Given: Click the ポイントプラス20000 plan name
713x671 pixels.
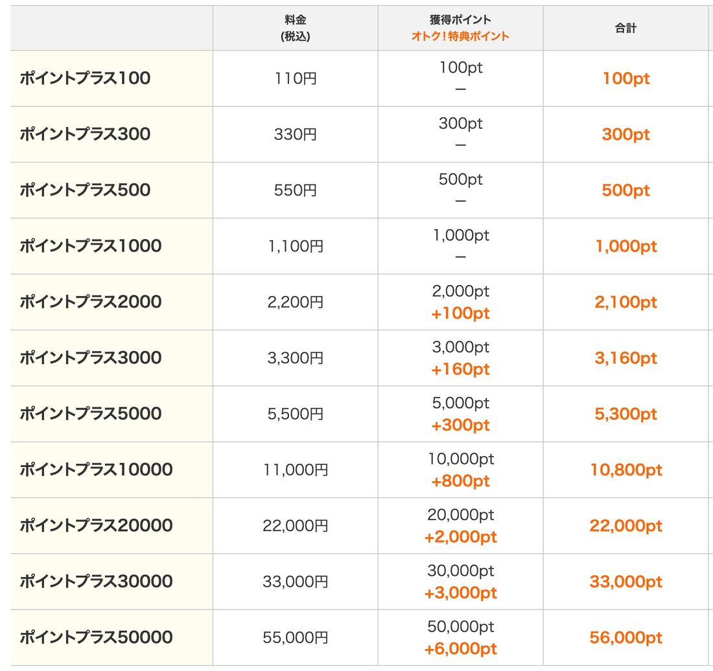Looking at the screenshot, I should [96, 525].
